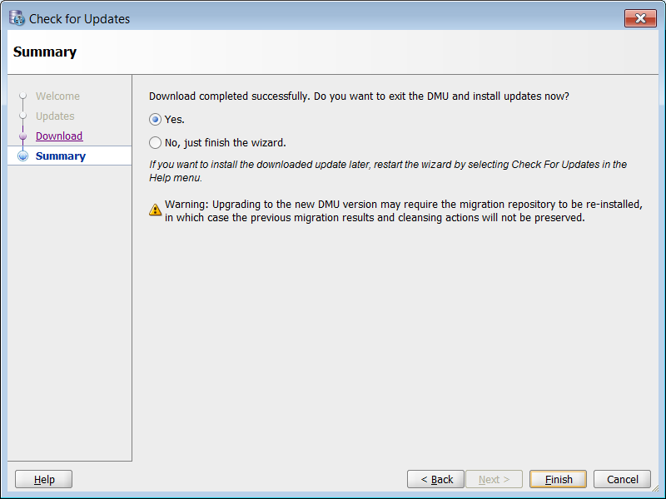
Task: Go to the Download step link
Action: point(59,136)
